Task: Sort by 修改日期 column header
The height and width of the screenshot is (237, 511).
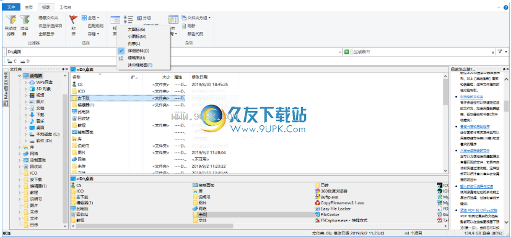Action: tap(199, 77)
